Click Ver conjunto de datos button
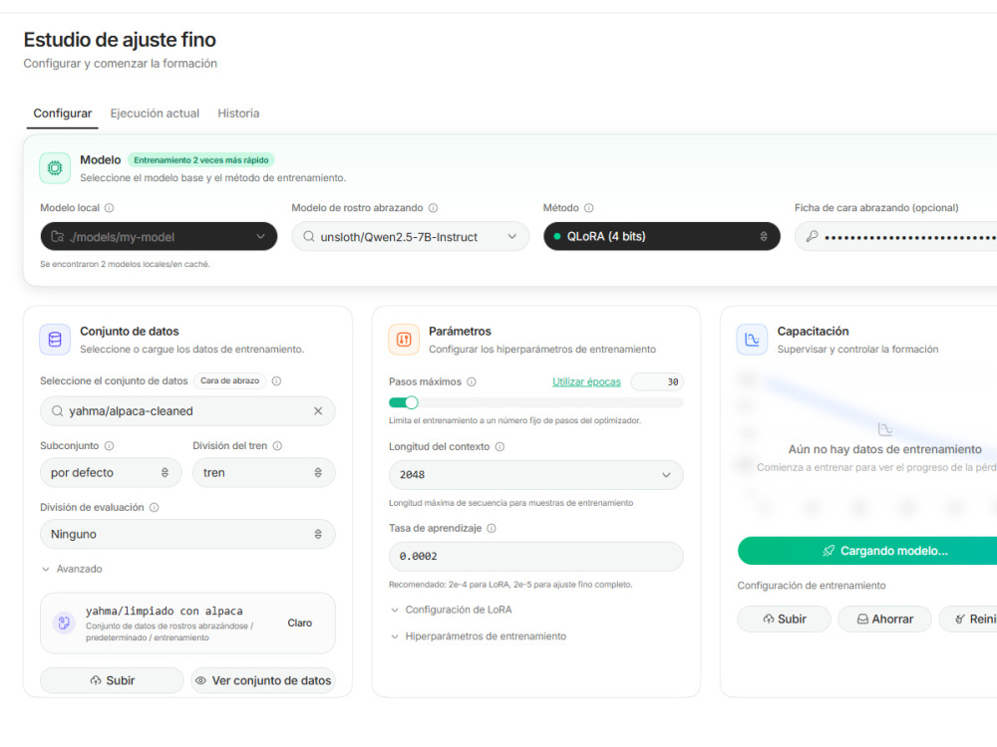 [263, 680]
